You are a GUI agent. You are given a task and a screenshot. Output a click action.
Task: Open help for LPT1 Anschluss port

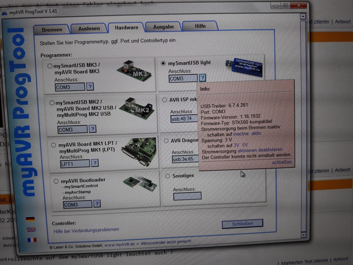pyautogui.click(x=95, y=163)
